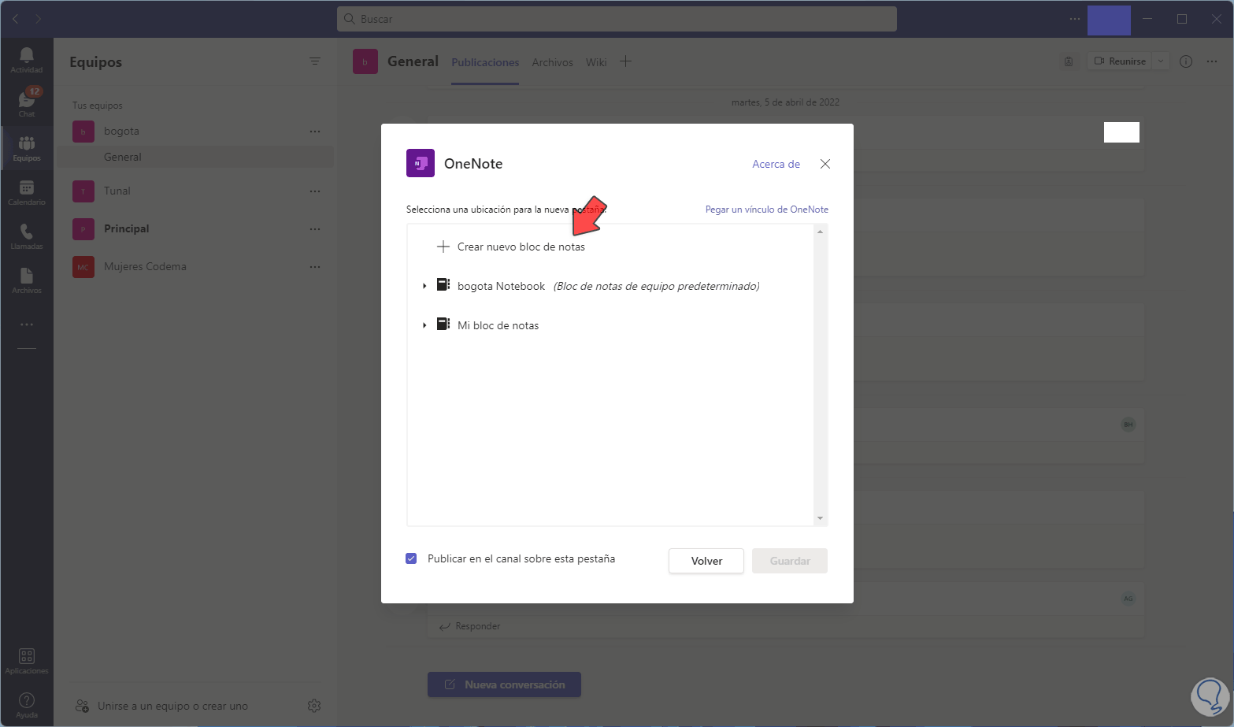Open the Acerca de link
Viewport: 1234px width, 727px height.
(776, 164)
